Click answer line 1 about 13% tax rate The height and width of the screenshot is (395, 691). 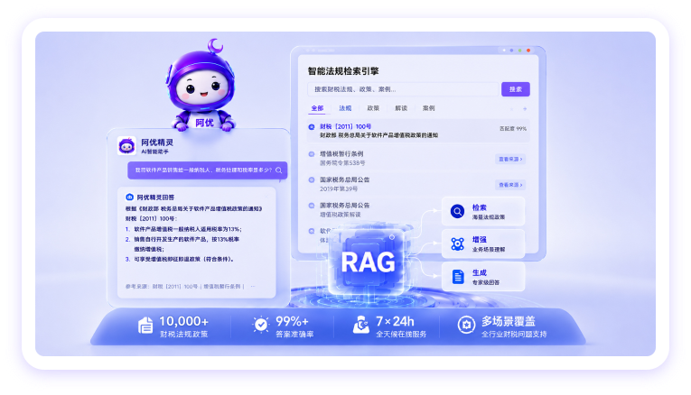tap(183, 229)
